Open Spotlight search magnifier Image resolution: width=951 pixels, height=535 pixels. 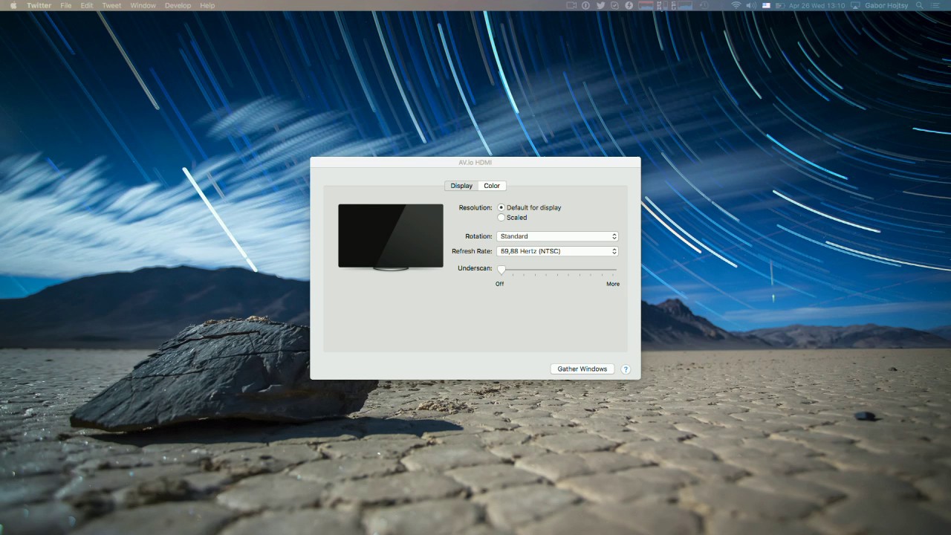[919, 5]
